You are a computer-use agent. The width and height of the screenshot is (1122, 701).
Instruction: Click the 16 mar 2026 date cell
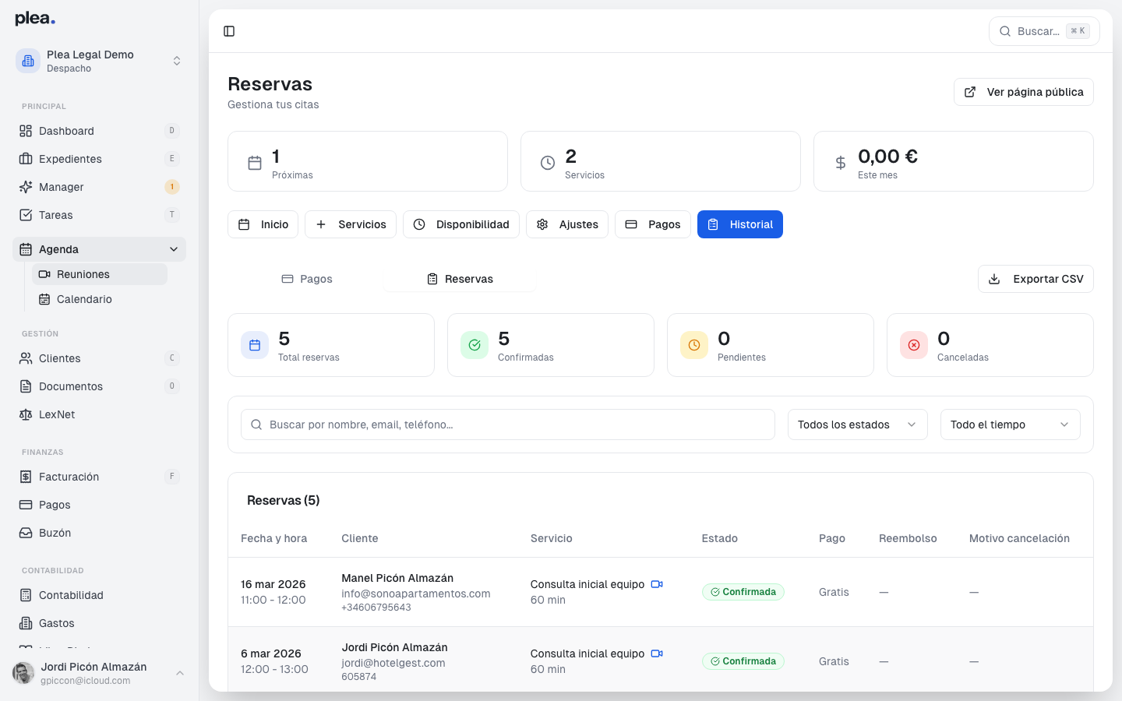[273, 584]
